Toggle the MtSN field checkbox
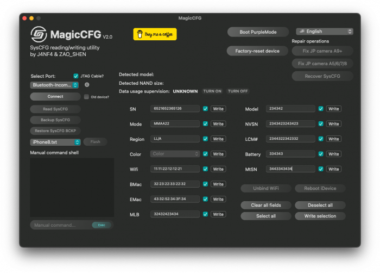The width and height of the screenshot is (380, 273). (321, 169)
